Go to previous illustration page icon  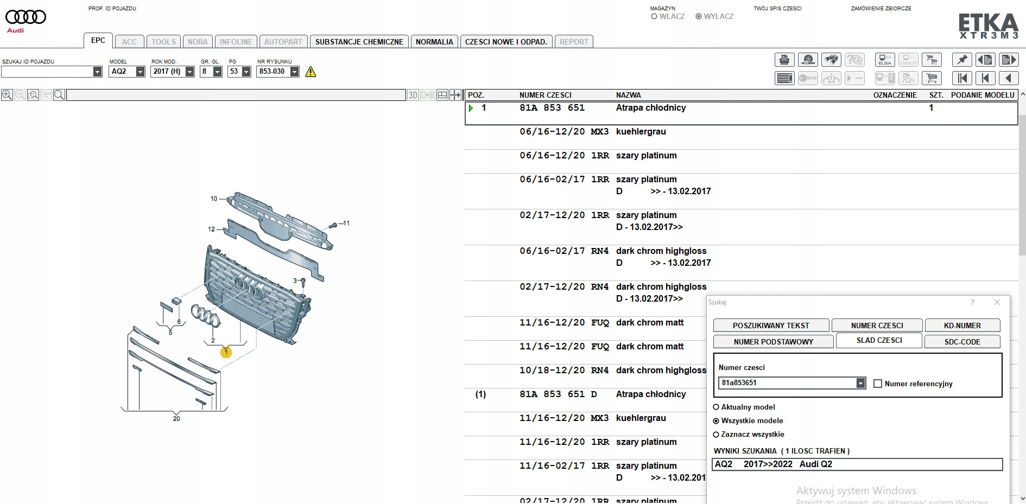(985, 60)
